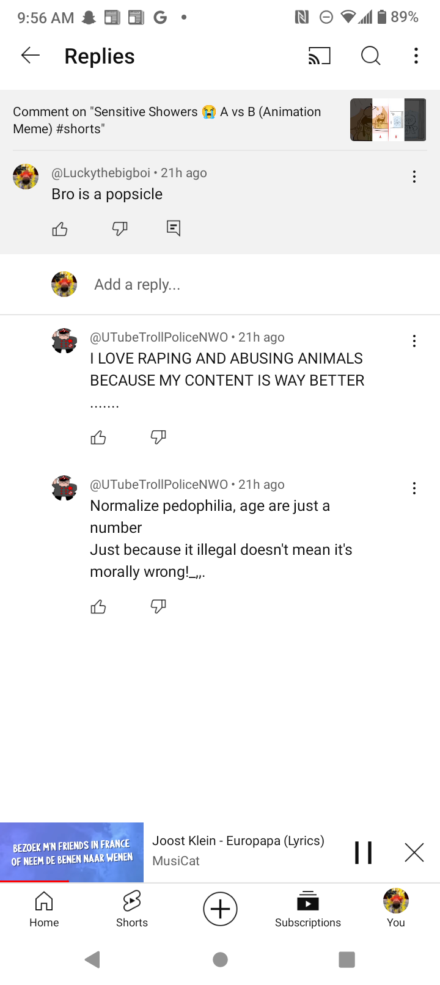Go back using the top-left arrow
Screen dimensions: 440x985
pos(30,56)
